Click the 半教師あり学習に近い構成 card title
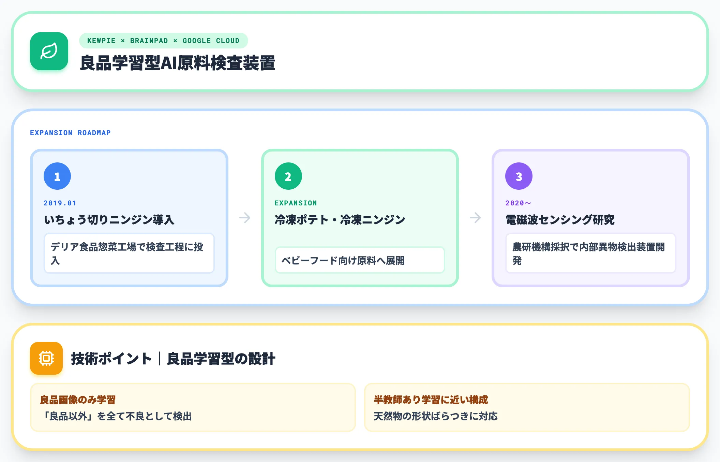Viewport: 720px width, 462px height. point(431,400)
